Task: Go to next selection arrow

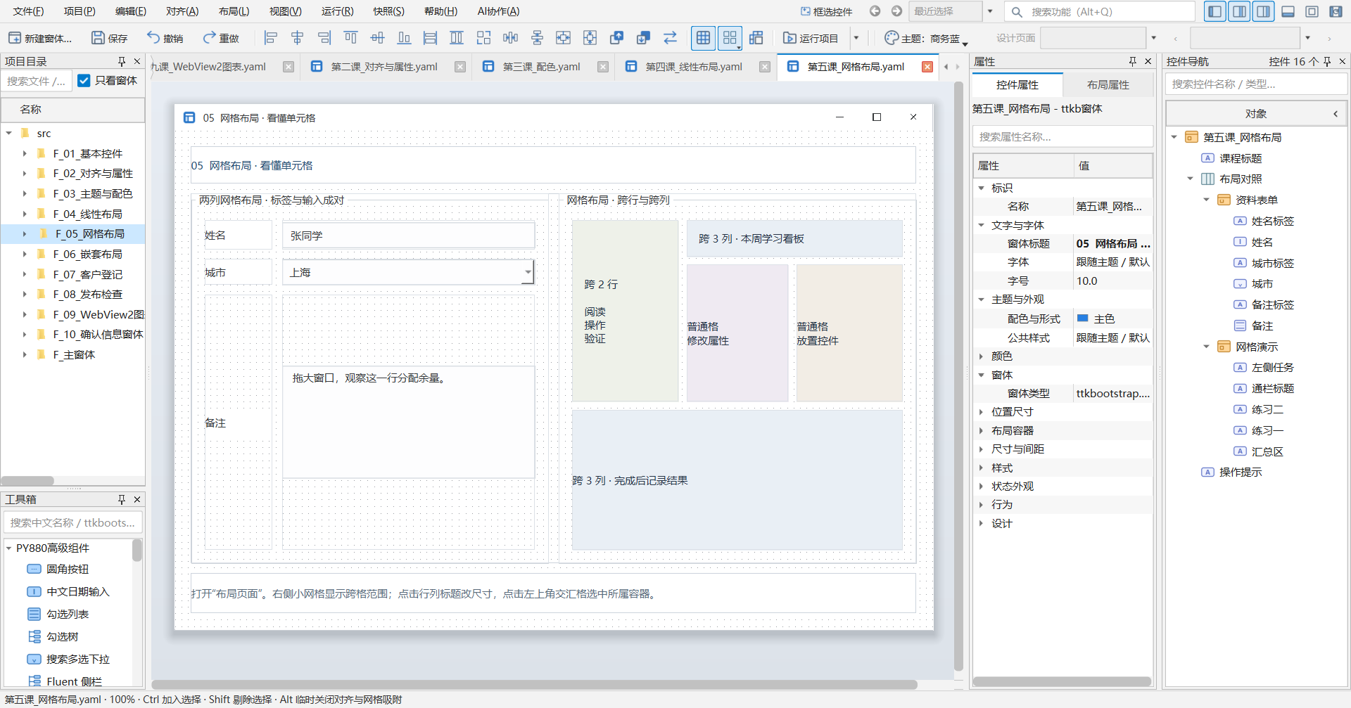Action: click(x=896, y=11)
